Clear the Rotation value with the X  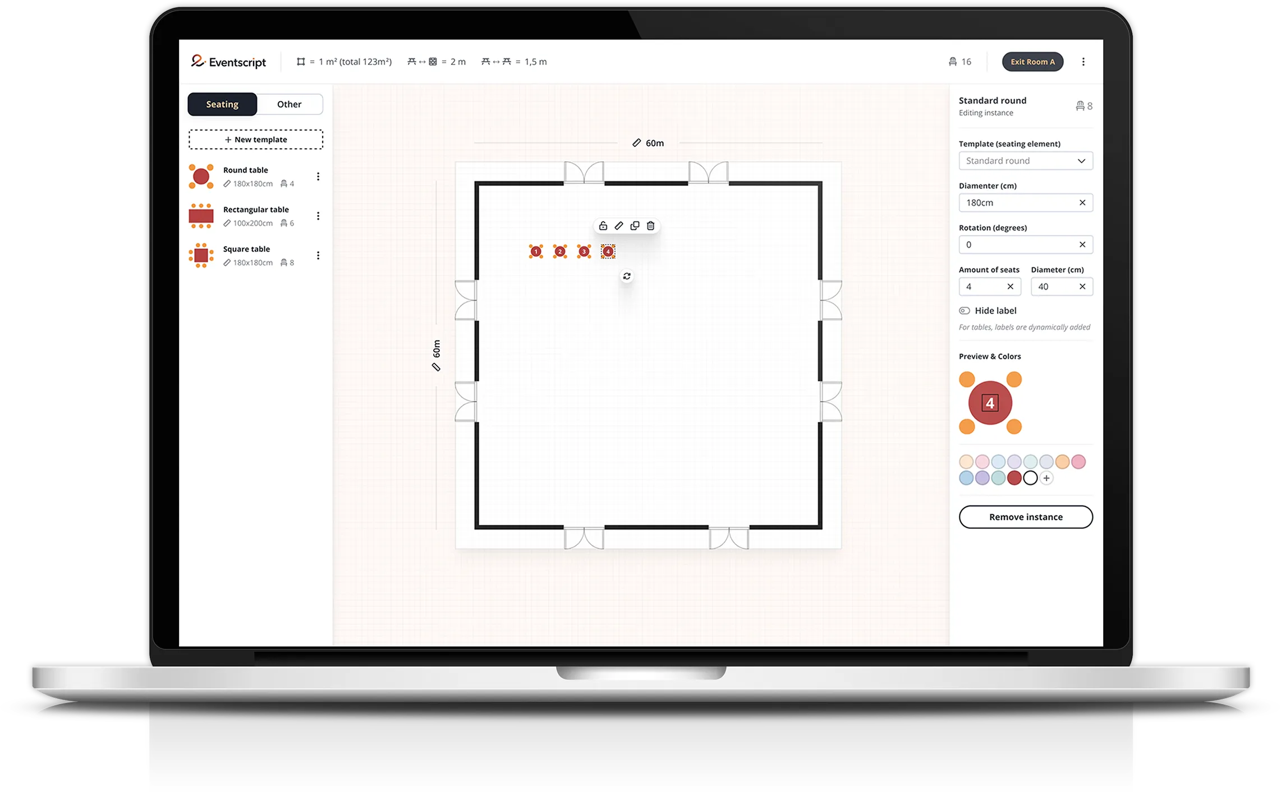[1082, 245]
